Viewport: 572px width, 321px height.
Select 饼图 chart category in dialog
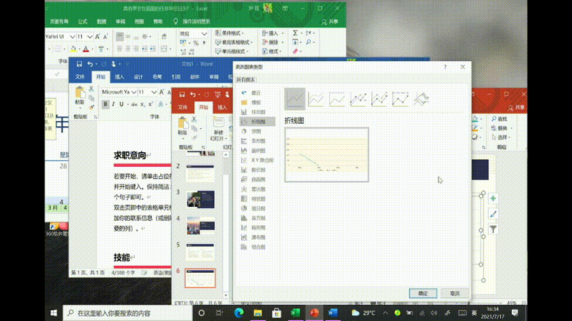click(257, 131)
